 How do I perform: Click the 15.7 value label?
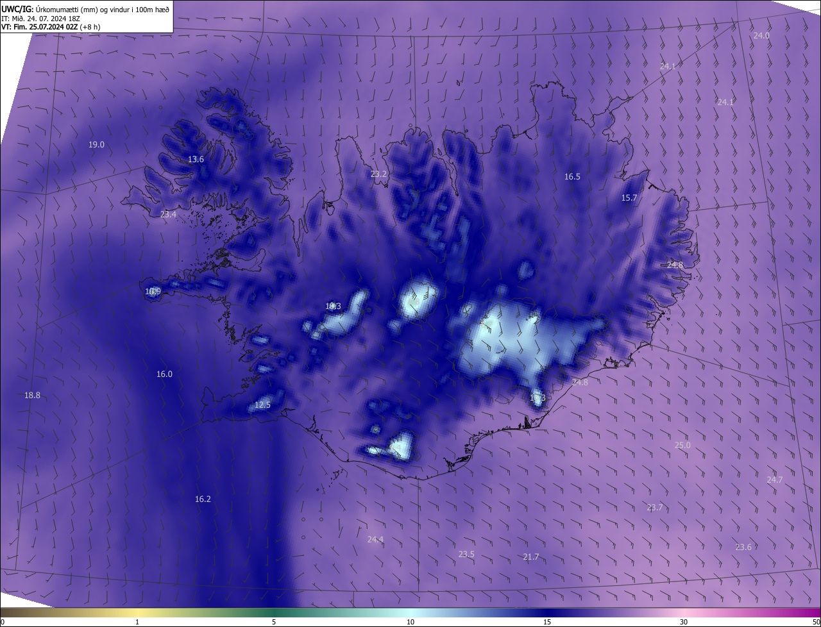pos(629,198)
